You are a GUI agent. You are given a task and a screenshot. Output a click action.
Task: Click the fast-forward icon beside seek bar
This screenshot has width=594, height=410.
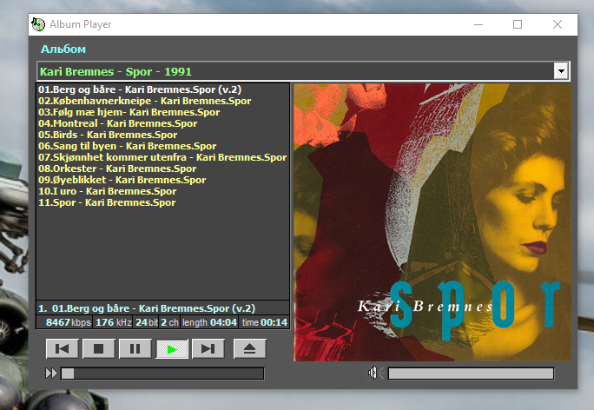coord(51,374)
